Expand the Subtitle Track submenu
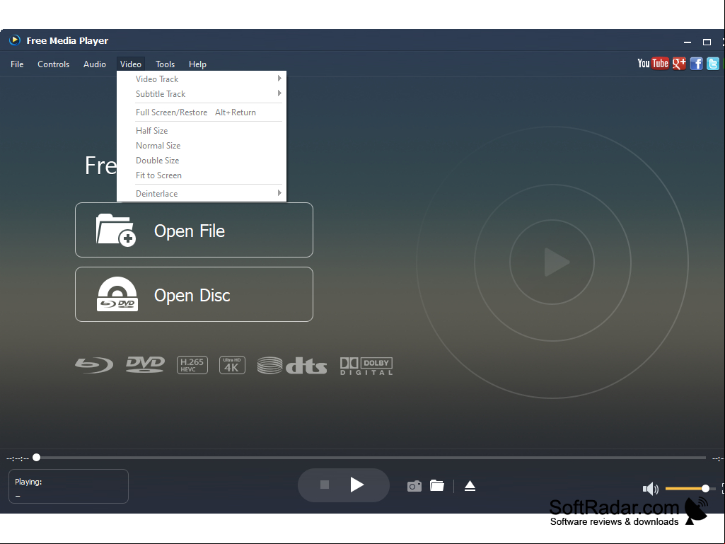 202,93
